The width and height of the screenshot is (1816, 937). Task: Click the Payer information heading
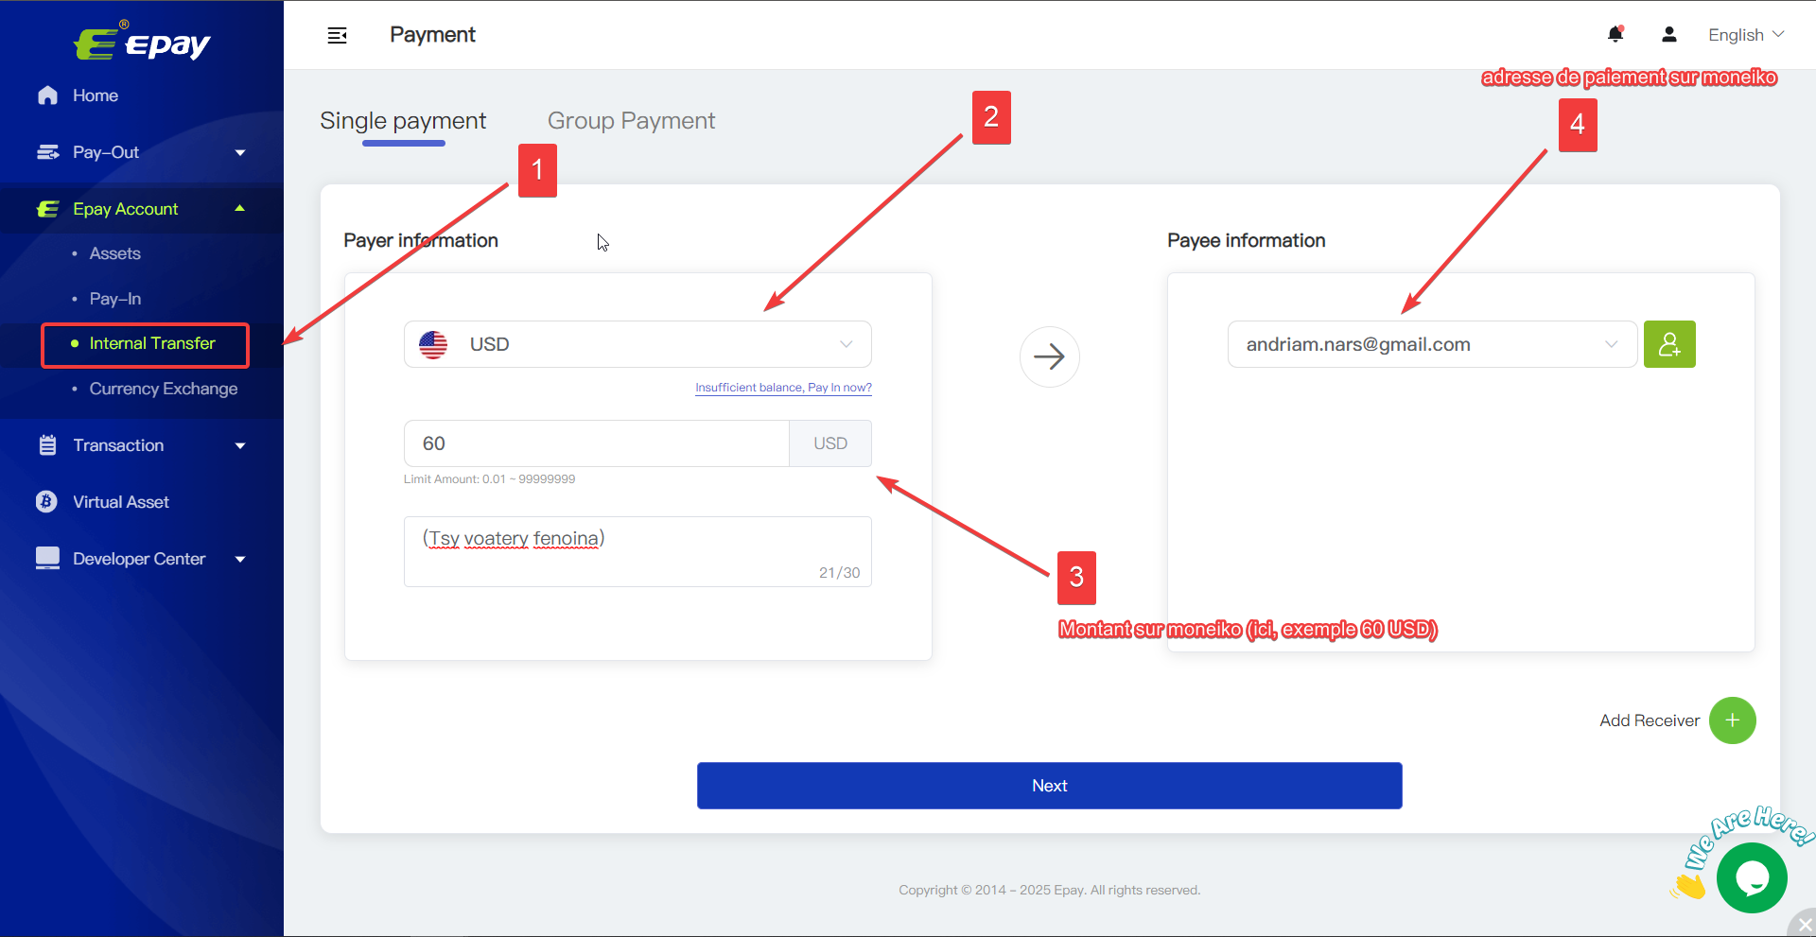[x=421, y=240]
